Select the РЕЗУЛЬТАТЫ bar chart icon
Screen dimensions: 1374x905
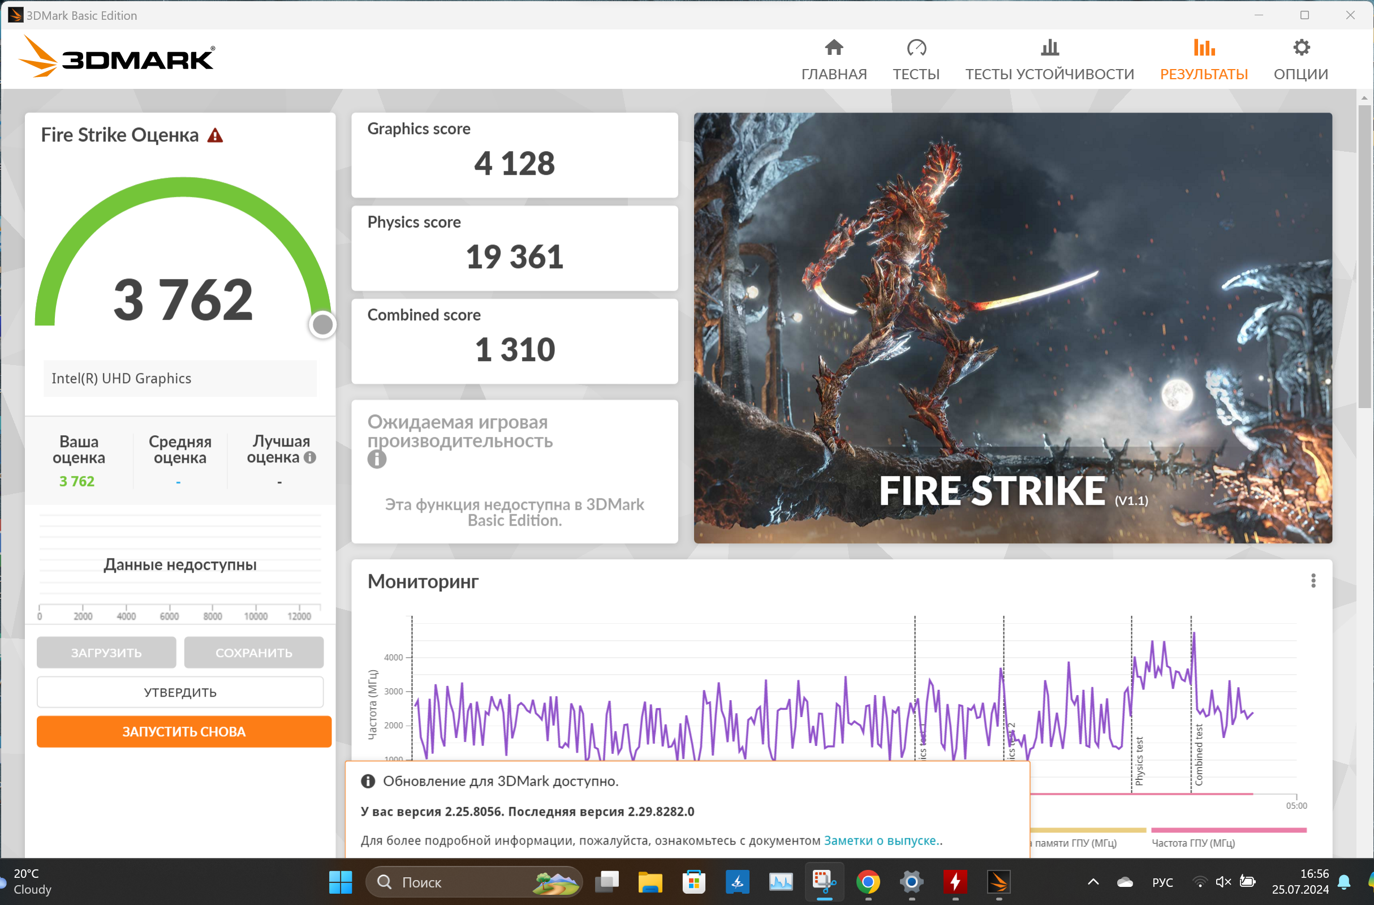[x=1204, y=48]
